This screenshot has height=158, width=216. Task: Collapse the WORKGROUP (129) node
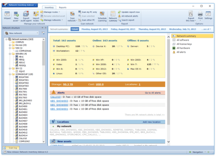[10, 74]
